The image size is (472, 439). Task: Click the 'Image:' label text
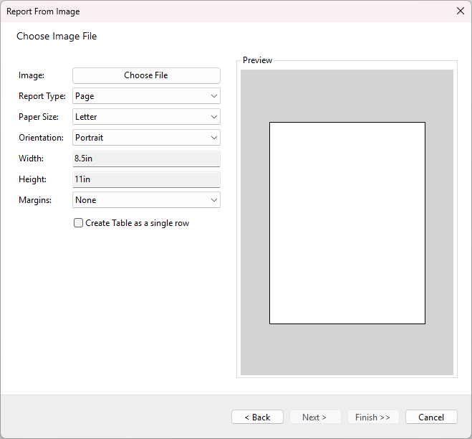[x=32, y=75]
